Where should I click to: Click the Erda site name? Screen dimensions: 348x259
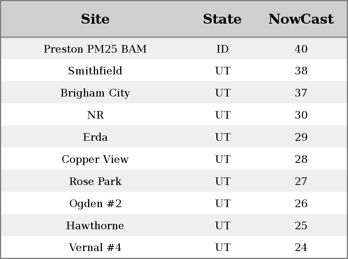tap(95, 137)
